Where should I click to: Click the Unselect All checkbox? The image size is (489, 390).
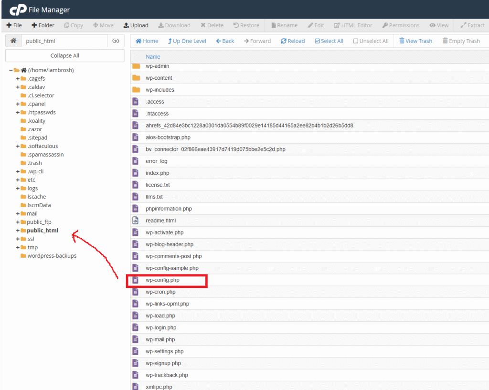tap(356, 41)
